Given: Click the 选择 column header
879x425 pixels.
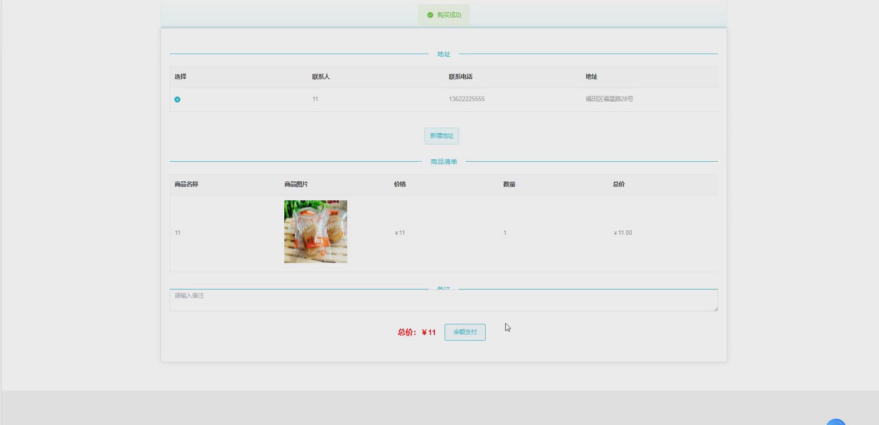Looking at the screenshot, I should click(x=180, y=76).
